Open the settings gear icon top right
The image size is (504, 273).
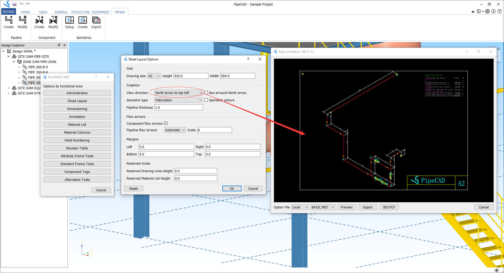pos(487,11)
